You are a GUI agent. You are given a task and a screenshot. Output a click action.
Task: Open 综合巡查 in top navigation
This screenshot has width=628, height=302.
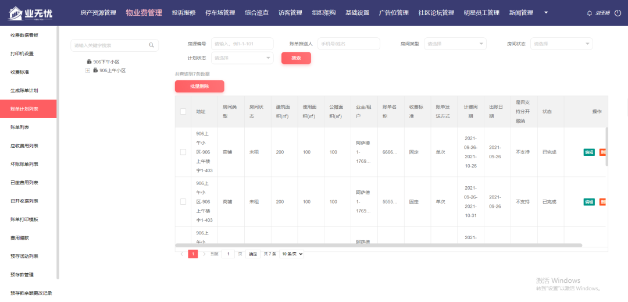tap(257, 13)
